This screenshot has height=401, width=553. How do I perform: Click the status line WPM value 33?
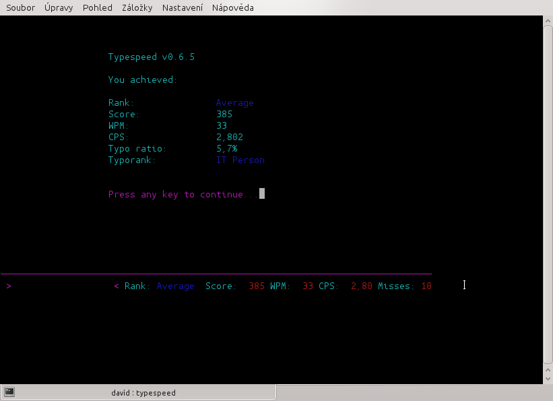[x=308, y=286]
